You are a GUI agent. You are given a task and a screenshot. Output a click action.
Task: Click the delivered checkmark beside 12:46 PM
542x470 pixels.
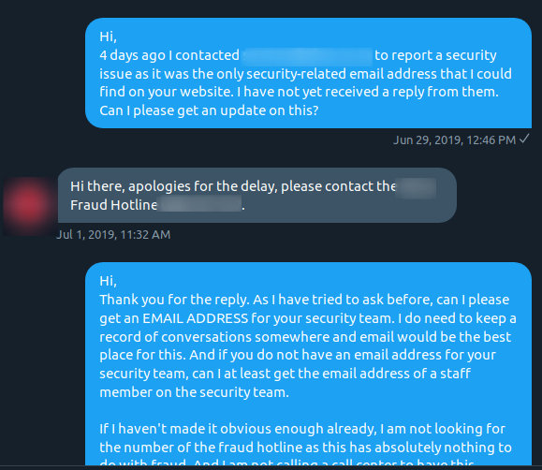tap(524, 139)
